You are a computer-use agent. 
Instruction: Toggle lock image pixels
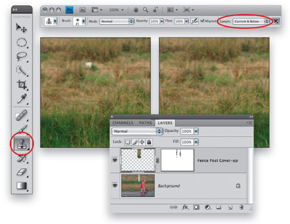pyautogui.click(x=135, y=142)
